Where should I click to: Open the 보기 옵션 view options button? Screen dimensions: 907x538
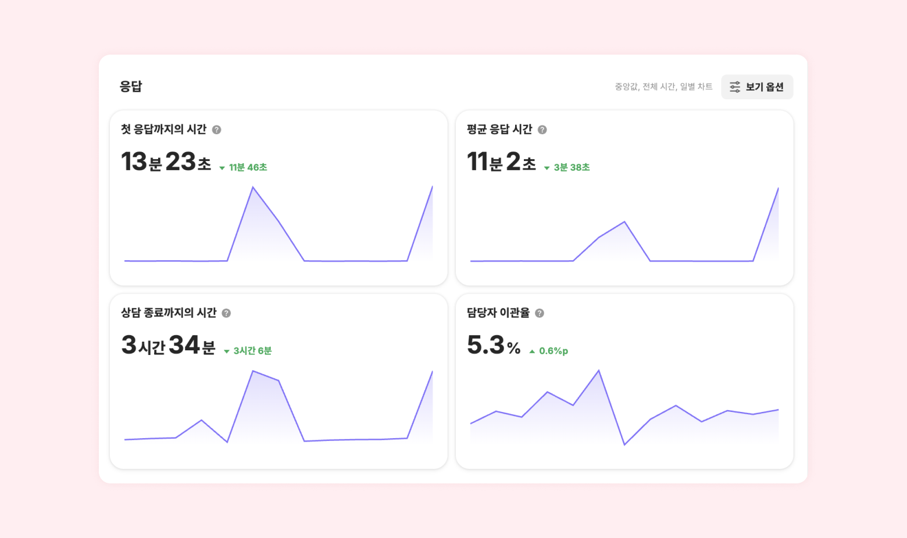tap(757, 87)
